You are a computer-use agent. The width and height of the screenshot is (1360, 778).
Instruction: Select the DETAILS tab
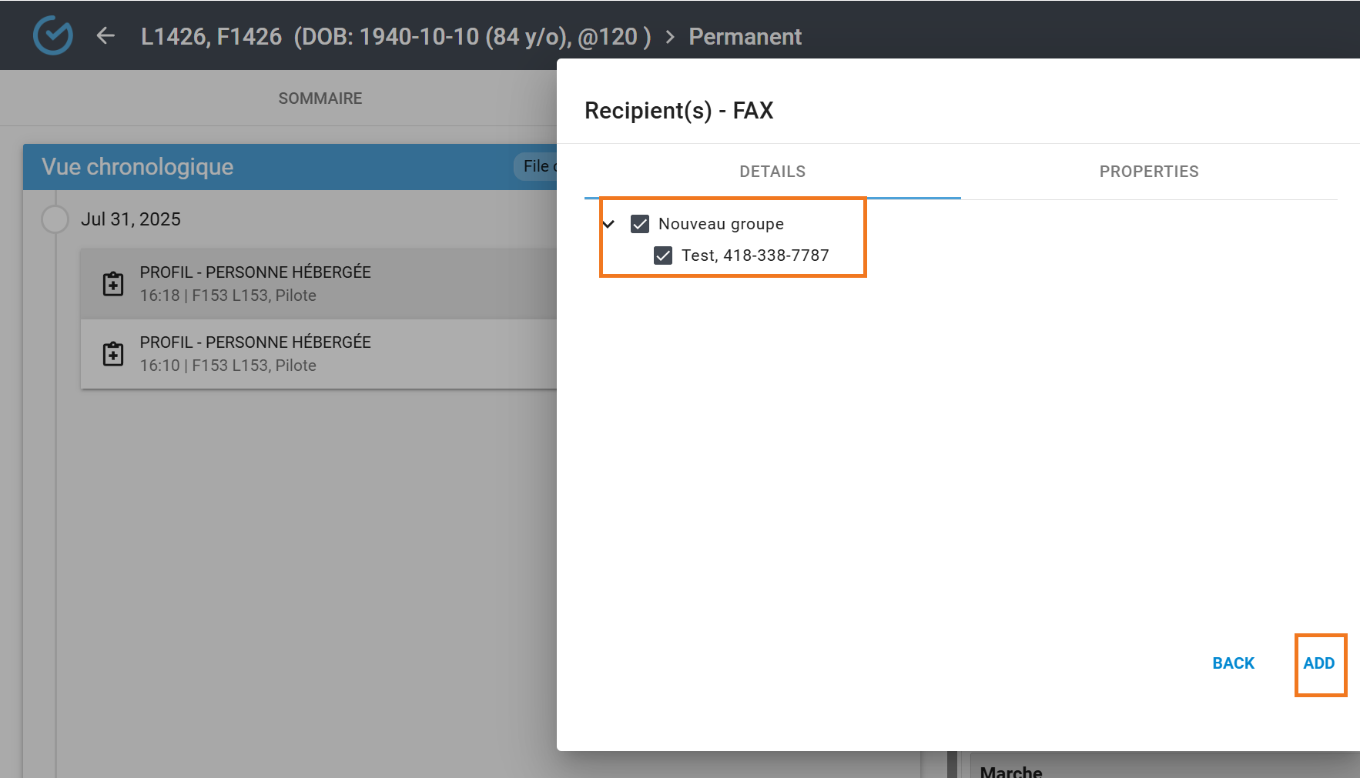pyautogui.click(x=772, y=172)
